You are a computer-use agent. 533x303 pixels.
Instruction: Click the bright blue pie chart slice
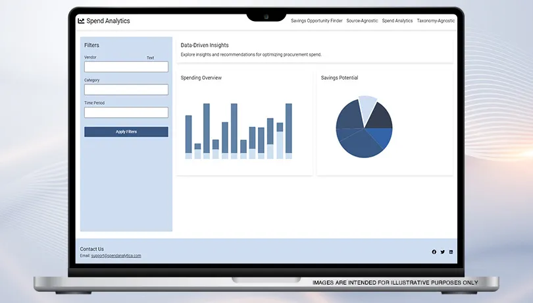tap(382, 137)
